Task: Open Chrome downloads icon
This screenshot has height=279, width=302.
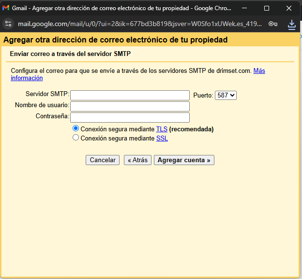Action: 292,24
